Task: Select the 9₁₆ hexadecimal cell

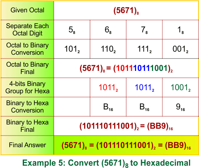Action: tap(180, 107)
